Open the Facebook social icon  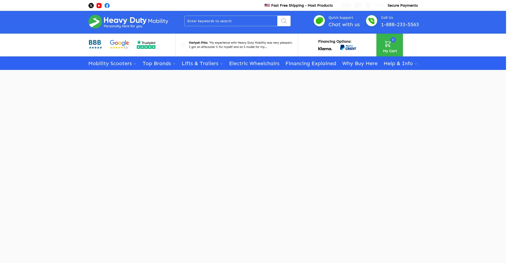pos(107,6)
